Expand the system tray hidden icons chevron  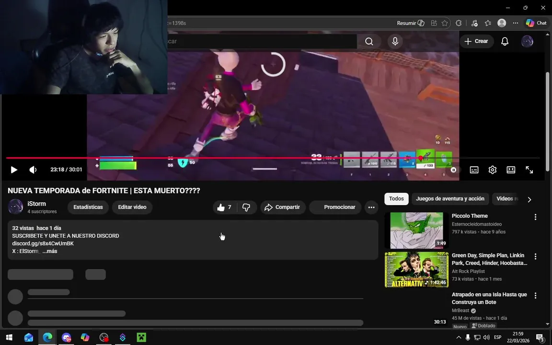[459, 337]
